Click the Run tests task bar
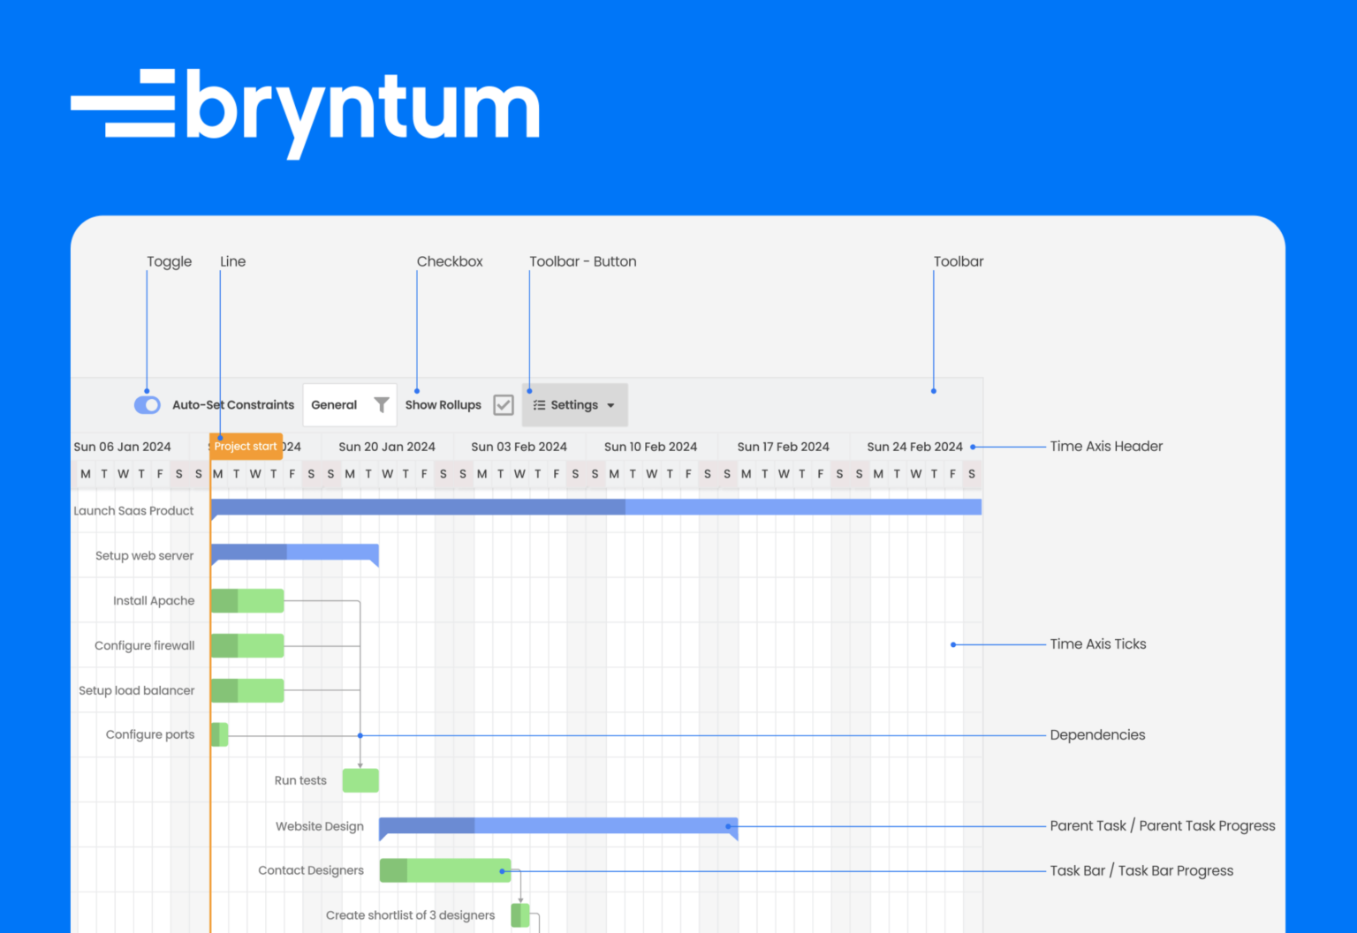This screenshot has height=933, width=1357. click(x=360, y=780)
